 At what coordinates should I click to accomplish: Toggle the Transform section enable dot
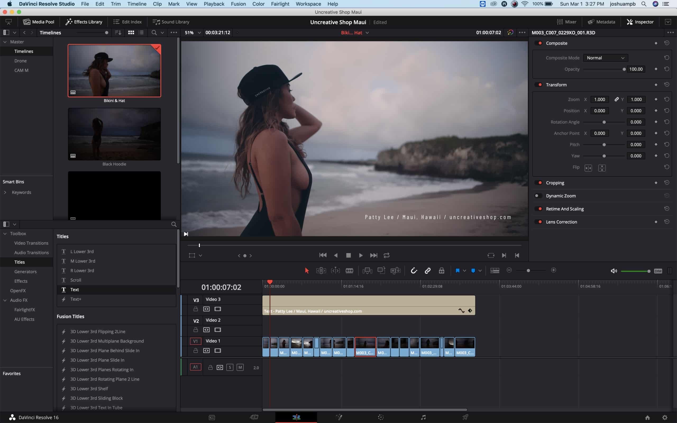pyautogui.click(x=538, y=85)
